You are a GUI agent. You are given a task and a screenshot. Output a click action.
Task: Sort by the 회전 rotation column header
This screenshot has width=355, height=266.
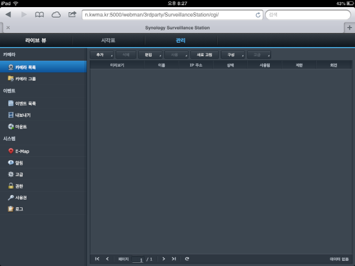[x=334, y=65]
